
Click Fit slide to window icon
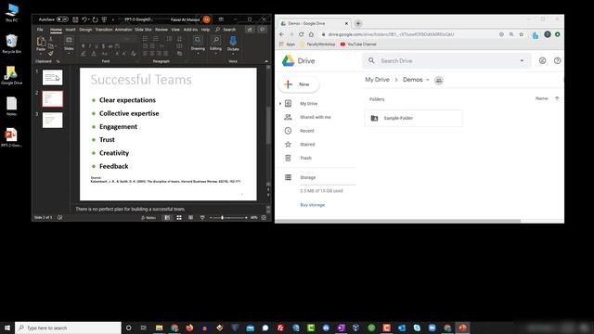(x=264, y=218)
